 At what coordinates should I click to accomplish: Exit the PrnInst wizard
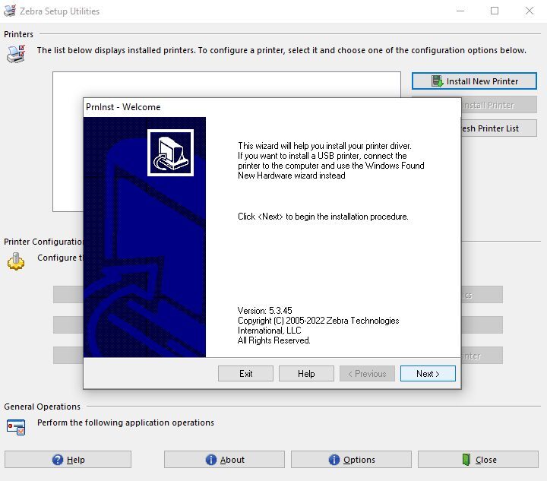point(245,374)
